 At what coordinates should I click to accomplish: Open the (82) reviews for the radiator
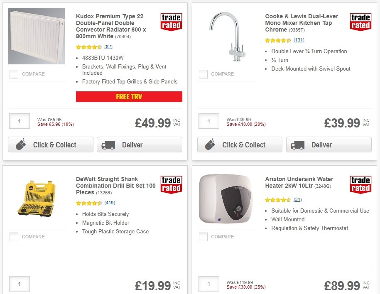pyautogui.click(x=108, y=47)
